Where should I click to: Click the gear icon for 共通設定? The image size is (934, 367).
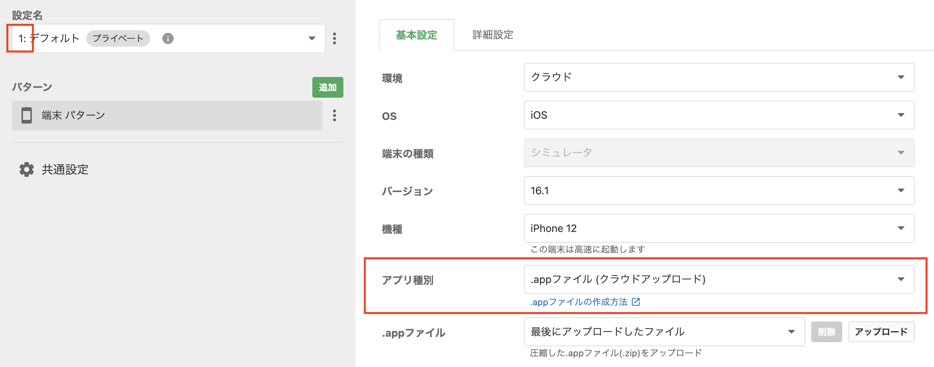tap(27, 169)
